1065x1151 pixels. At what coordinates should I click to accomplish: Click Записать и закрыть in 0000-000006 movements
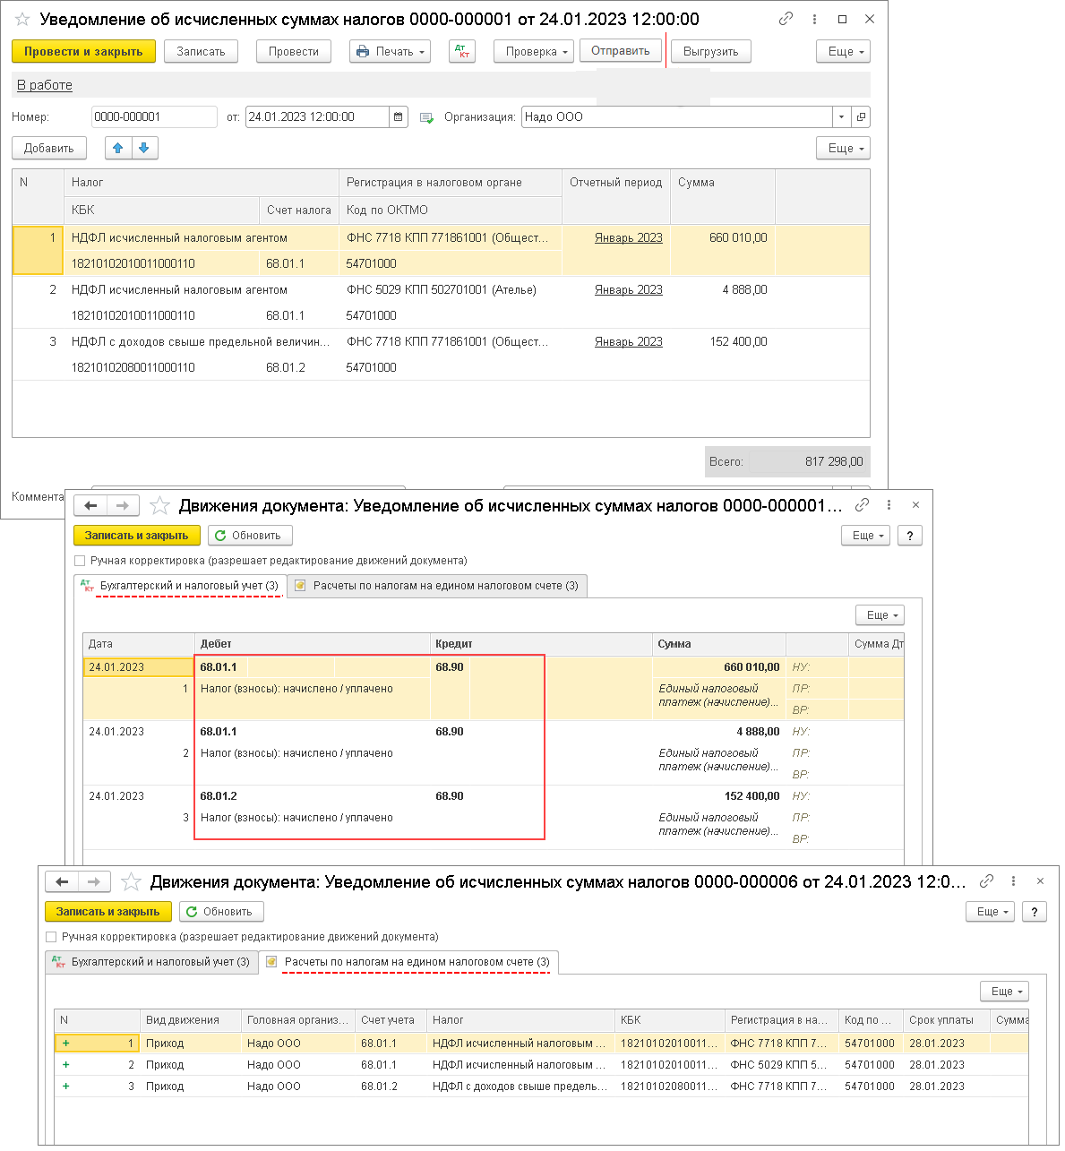click(108, 911)
